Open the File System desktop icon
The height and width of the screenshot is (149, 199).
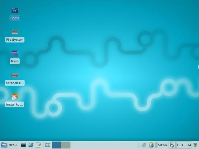tap(15, 32)
